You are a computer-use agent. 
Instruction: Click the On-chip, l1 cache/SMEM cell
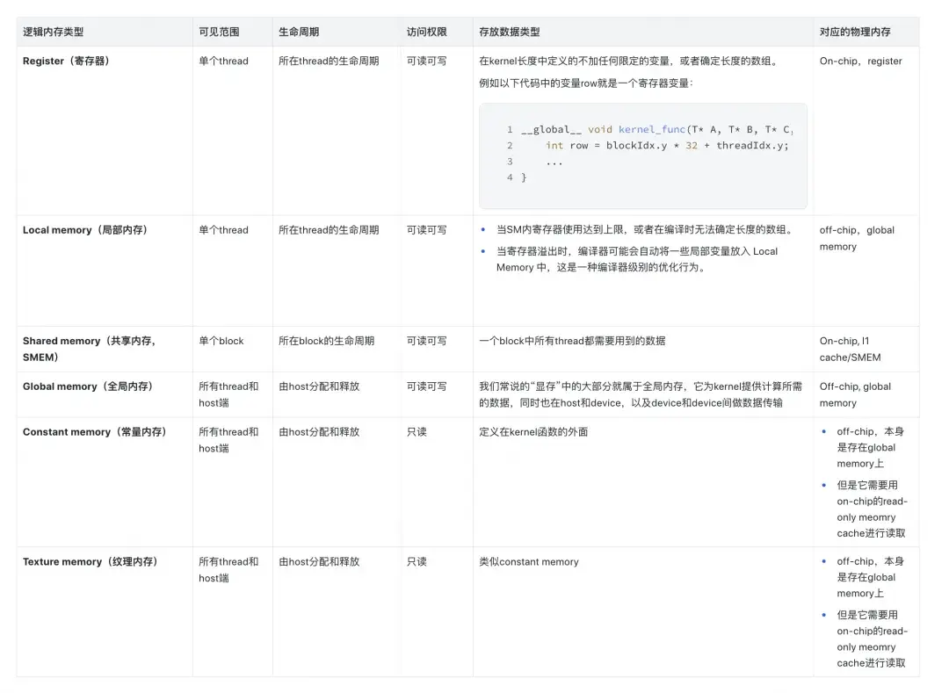click(x=850, y=349)
